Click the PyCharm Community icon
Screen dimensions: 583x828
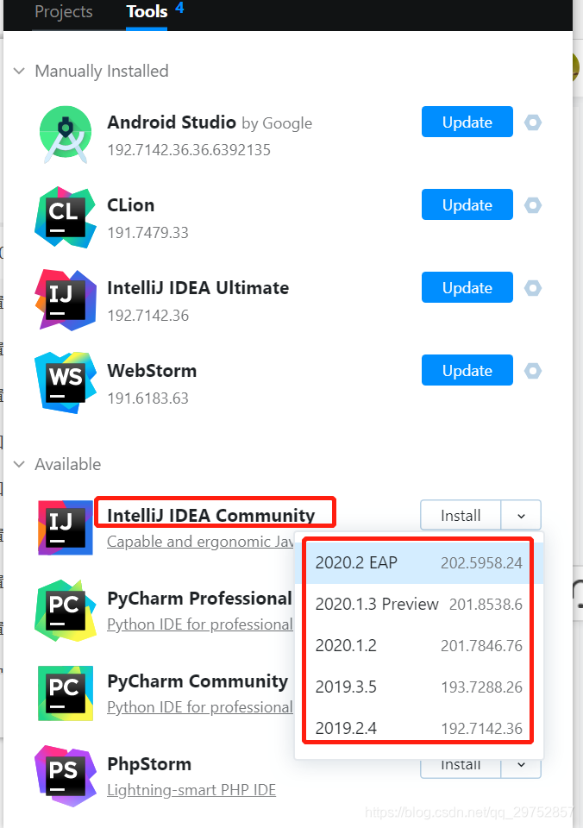pyautogui.click(x=66, y=693)
